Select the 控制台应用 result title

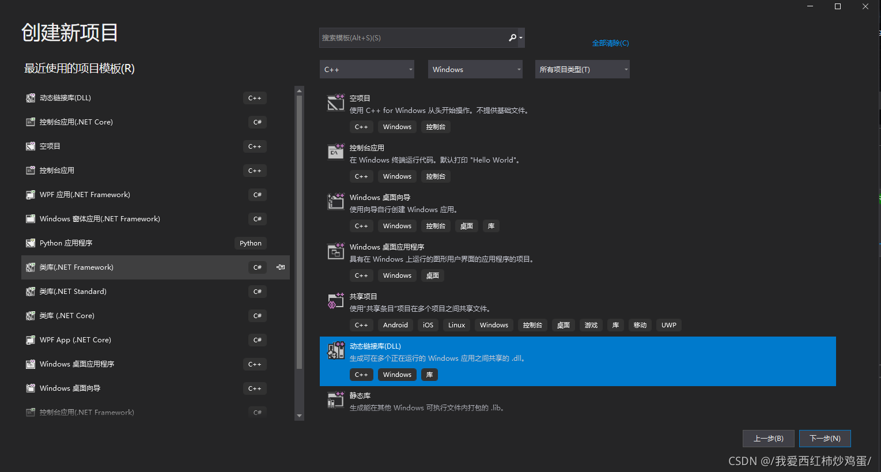(x=367, y=148)
